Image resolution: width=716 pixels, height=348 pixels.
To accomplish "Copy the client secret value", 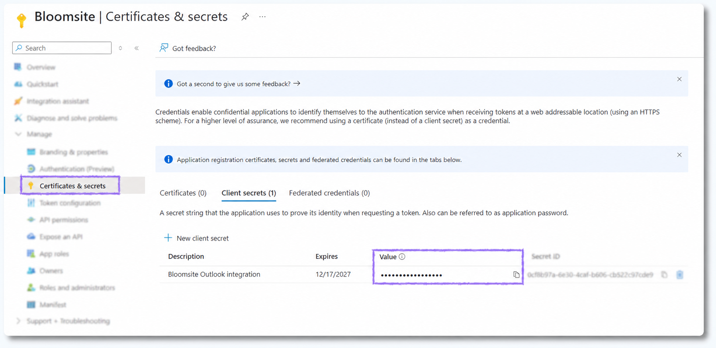I will tap(516, 275).
